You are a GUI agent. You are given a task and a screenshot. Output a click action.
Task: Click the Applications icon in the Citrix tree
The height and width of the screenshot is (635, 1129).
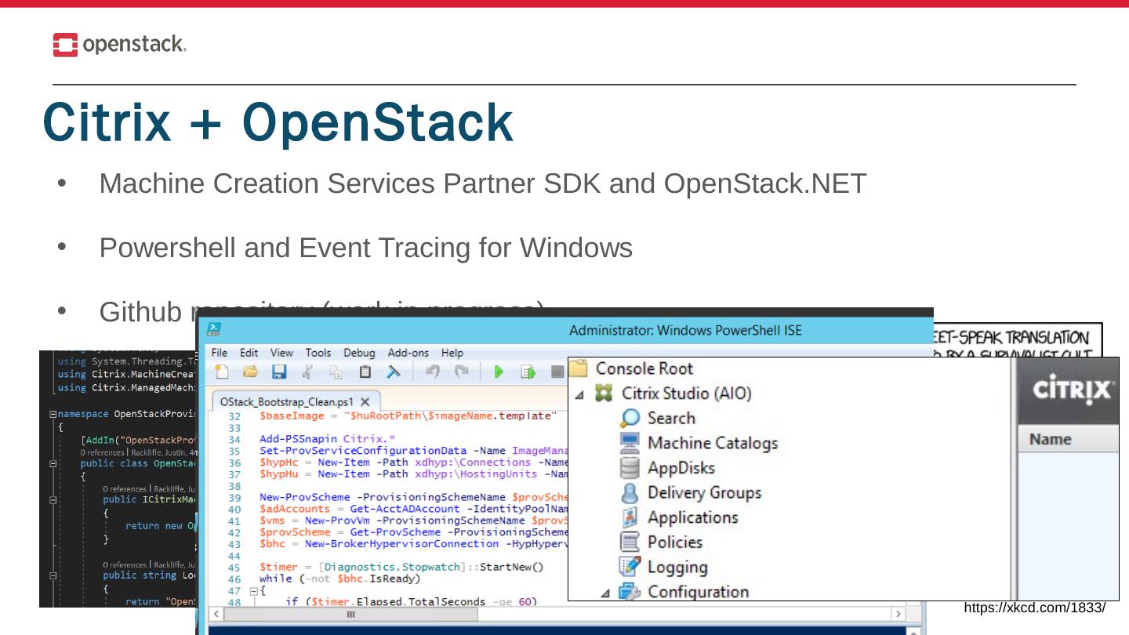[630, 517]
